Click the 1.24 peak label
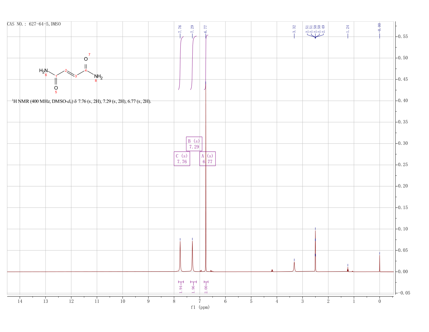The height and width of the screenshot is (332, 429). [x=348, y=29]
